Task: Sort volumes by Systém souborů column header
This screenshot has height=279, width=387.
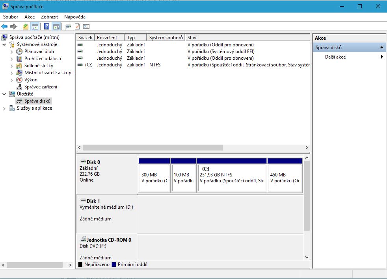Action: (166, 38)
